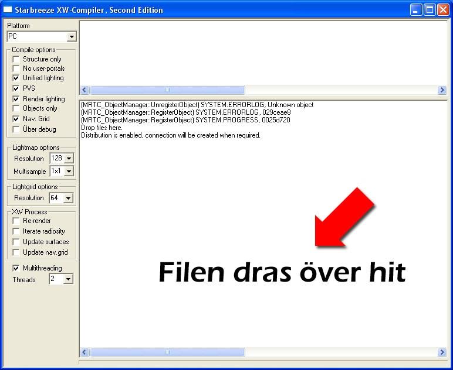The height and width of the screenshot is (370, 453).
Task: Click right scroll arrow of log pane
Action: click(x=442, y=352)
